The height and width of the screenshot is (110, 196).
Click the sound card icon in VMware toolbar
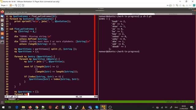pos(183,5)
